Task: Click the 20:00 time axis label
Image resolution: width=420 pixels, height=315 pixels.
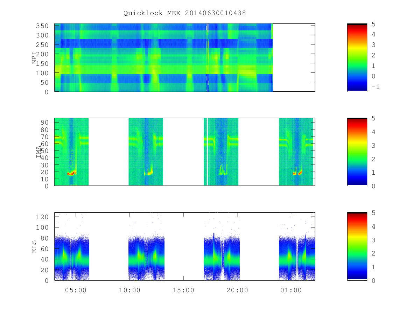Action: [237, 290]
